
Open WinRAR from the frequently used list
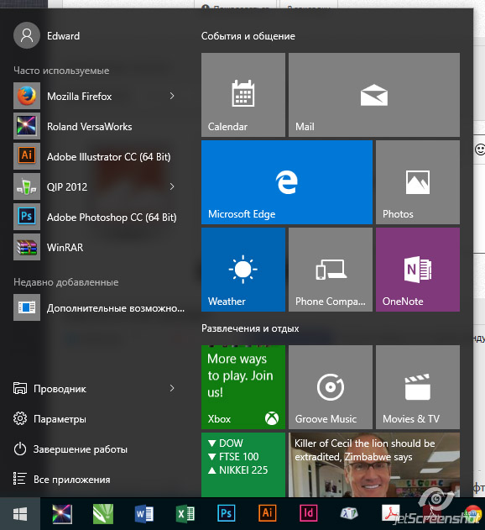point(96,247)
